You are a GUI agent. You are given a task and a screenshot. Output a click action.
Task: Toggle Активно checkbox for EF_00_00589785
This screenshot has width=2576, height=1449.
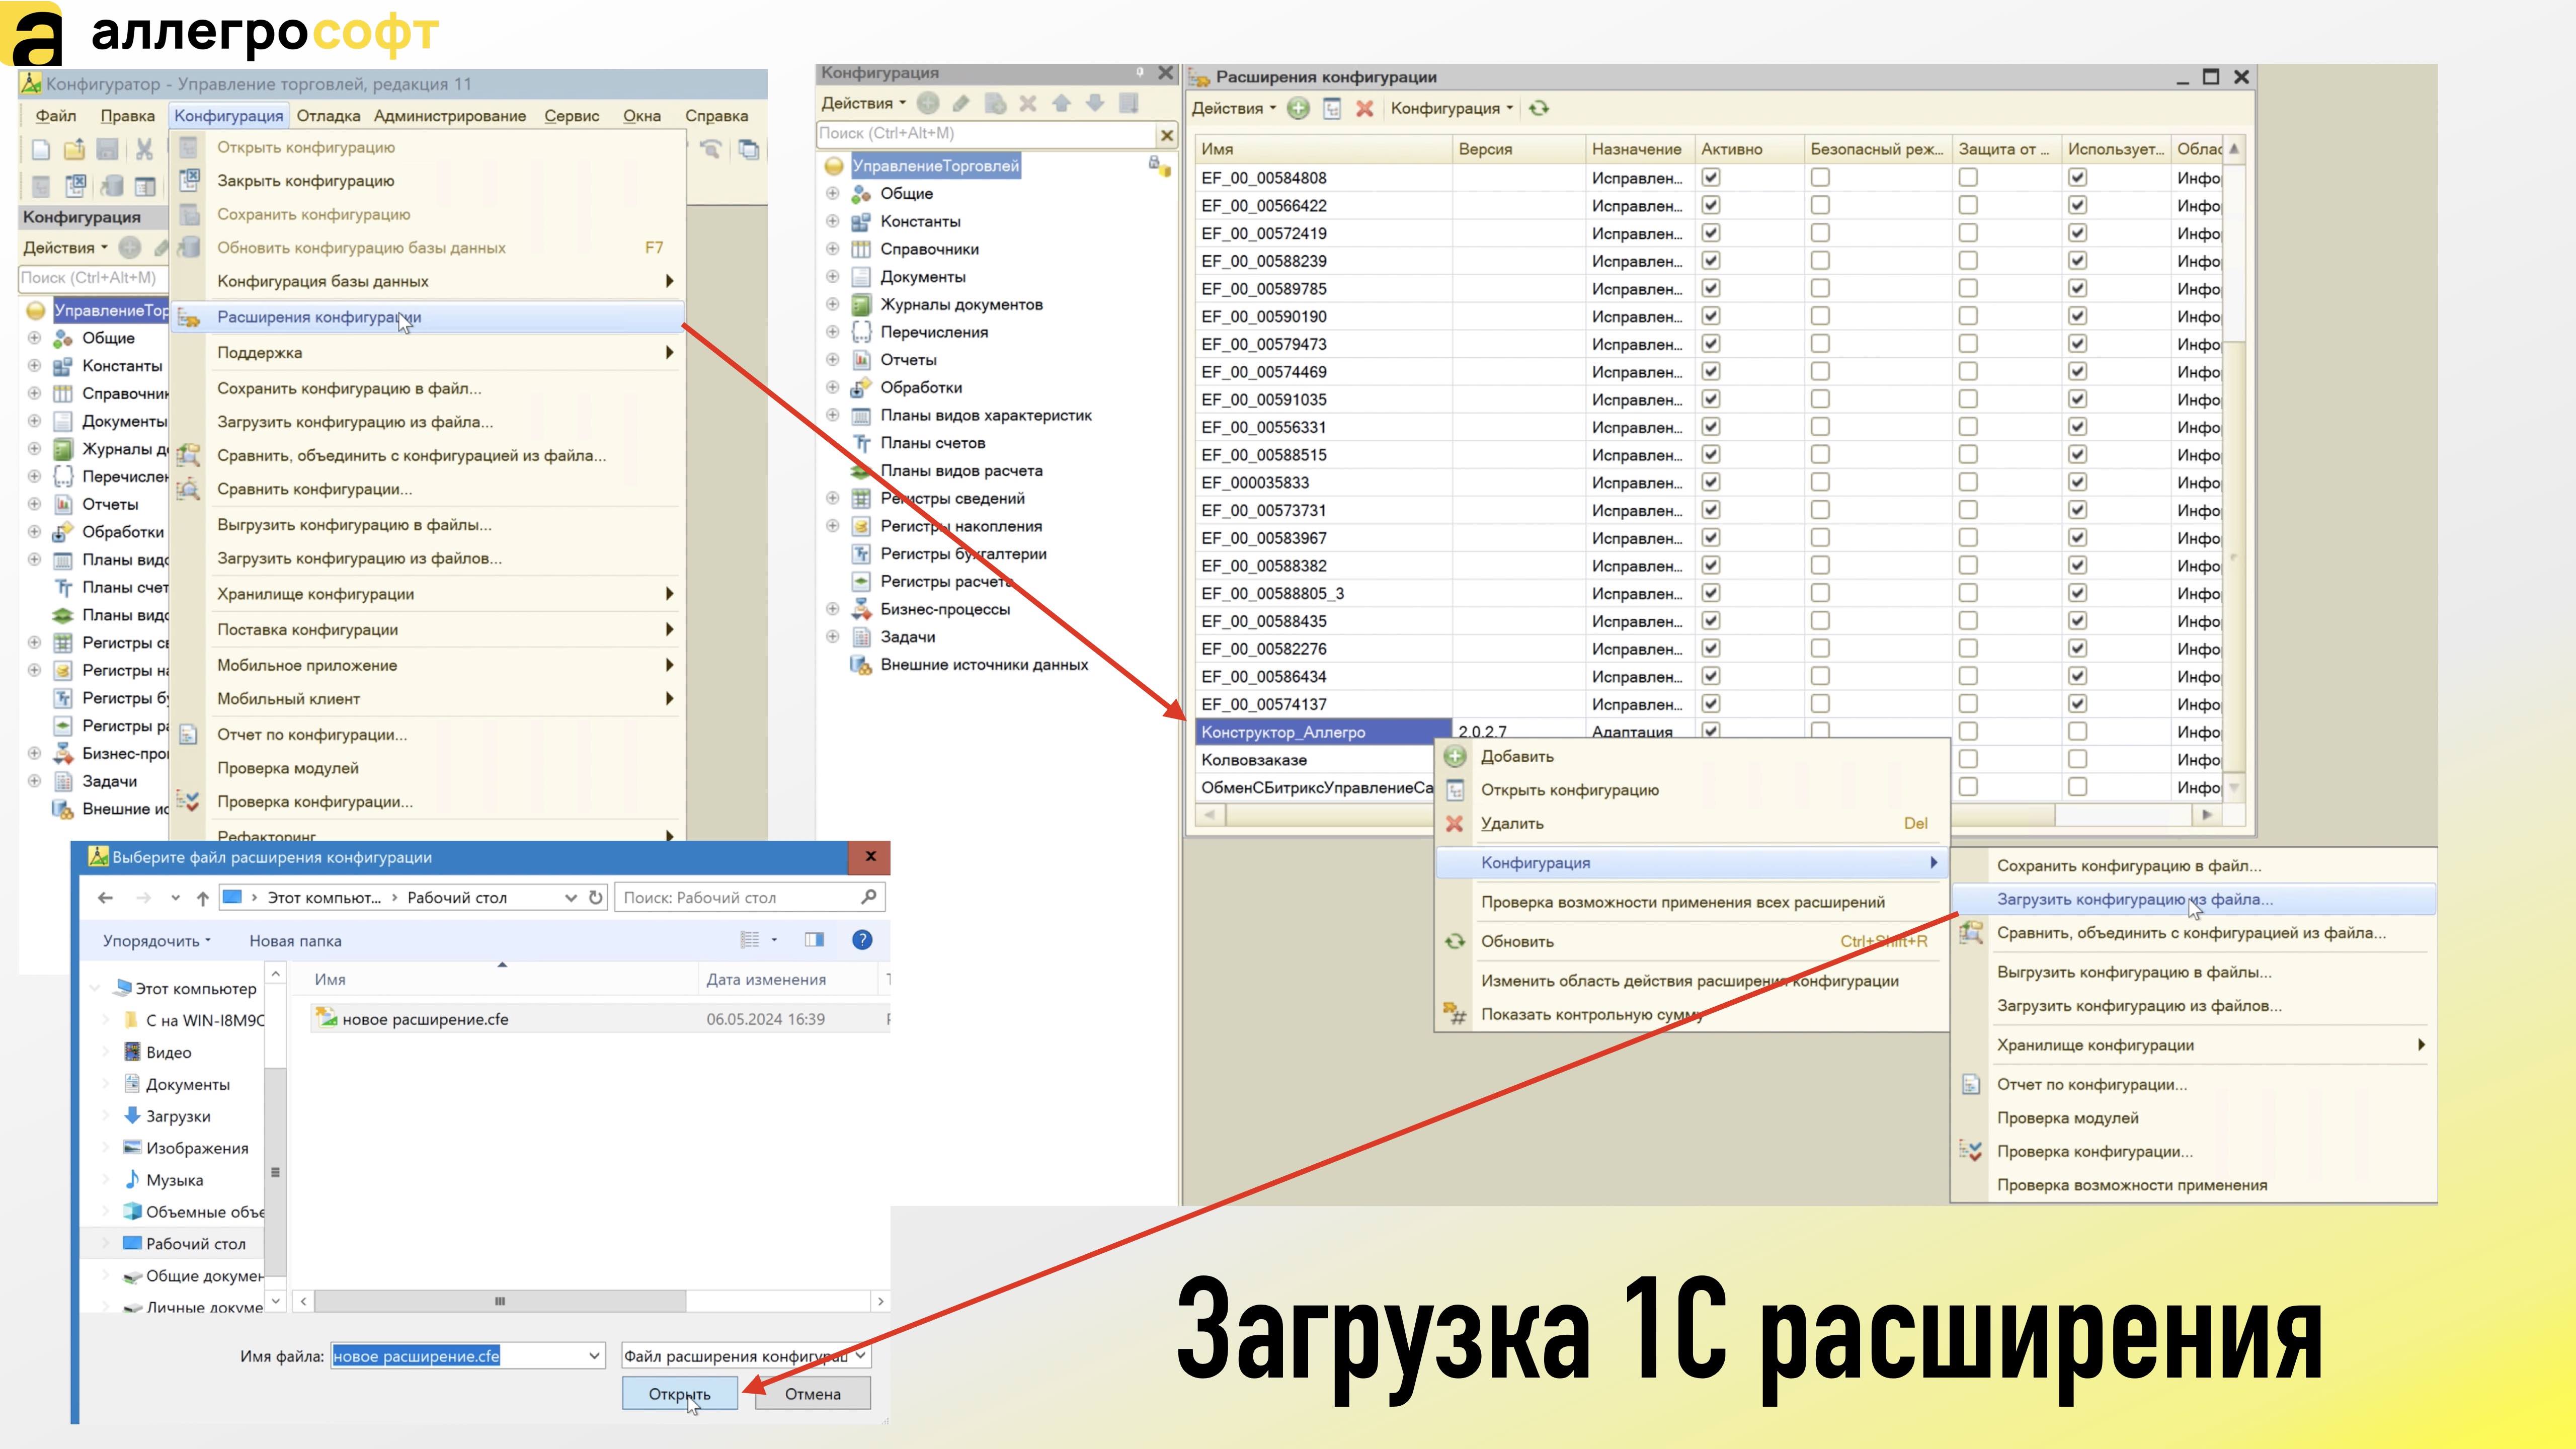(x=1711, y=288)
